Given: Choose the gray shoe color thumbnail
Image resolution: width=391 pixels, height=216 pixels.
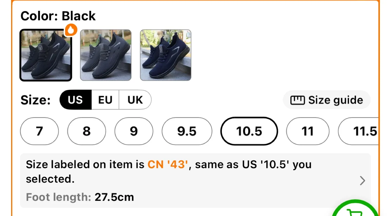Looking at the screenshot, I should click(x=106, y=55).
